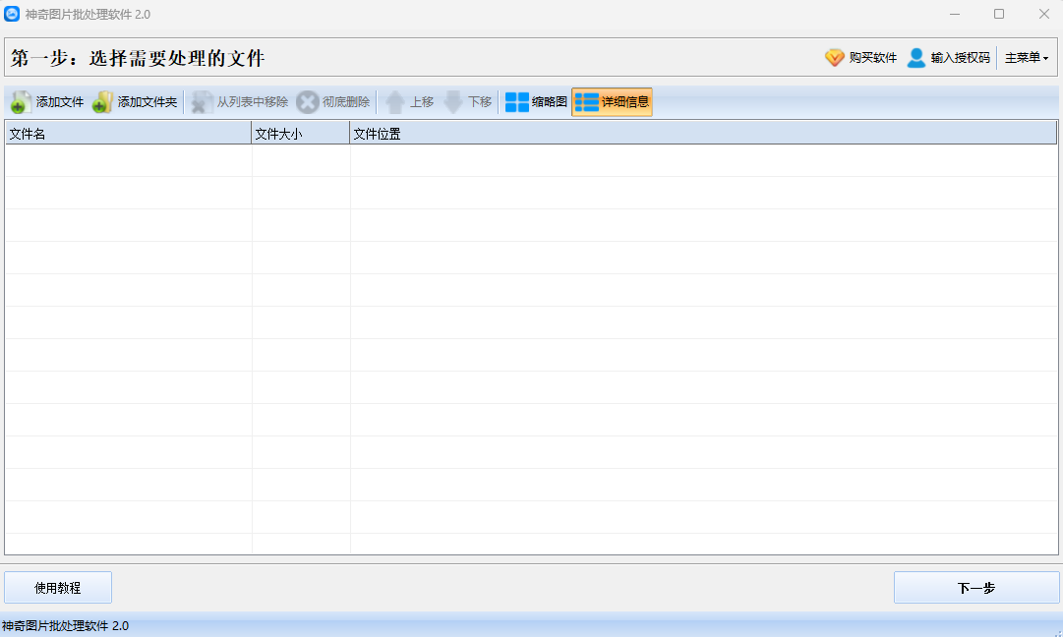
Task: Click the Delete permanently (彻底删除) icon
Action: pyautogui.click(x=308, y=102)
